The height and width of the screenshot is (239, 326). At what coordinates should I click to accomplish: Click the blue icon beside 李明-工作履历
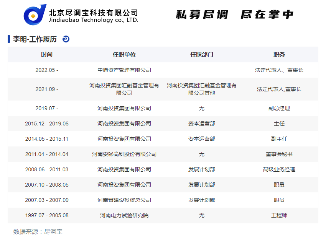tap(66, 39)
